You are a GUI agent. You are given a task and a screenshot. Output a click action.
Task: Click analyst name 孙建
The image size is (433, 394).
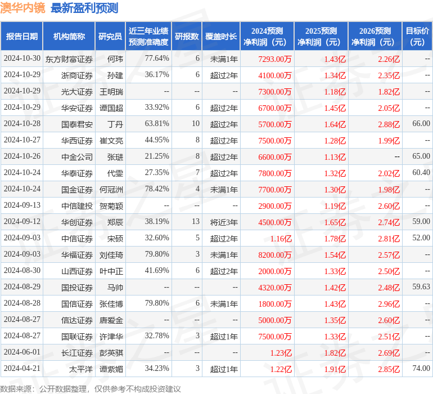click(x=115, y=75)
